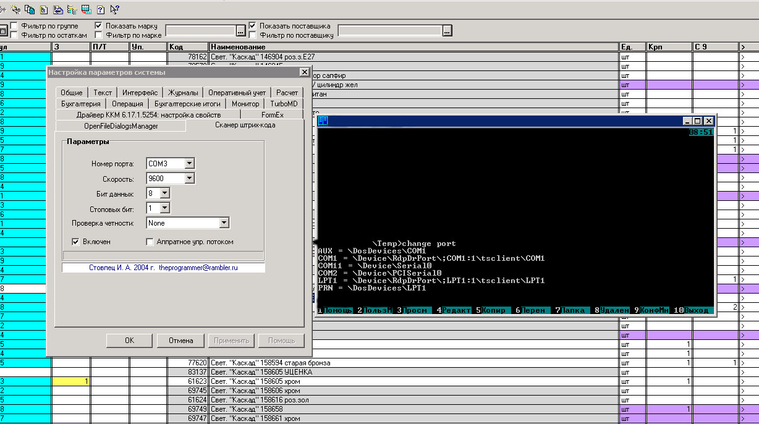The width and height of the screenshot is (759, 424).
Task: Enable the 'Фильтр по группе' checkbox
Action: pyautogui.click(x=14, y=26)
